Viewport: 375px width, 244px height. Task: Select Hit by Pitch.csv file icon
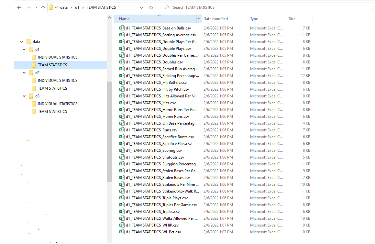122,89
